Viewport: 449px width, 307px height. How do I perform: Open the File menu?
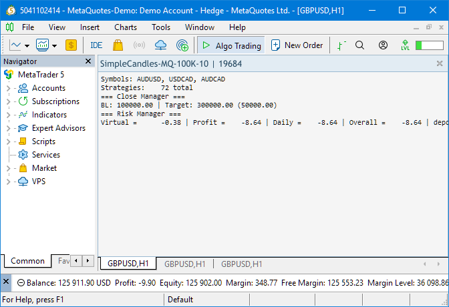click(28, 27)
